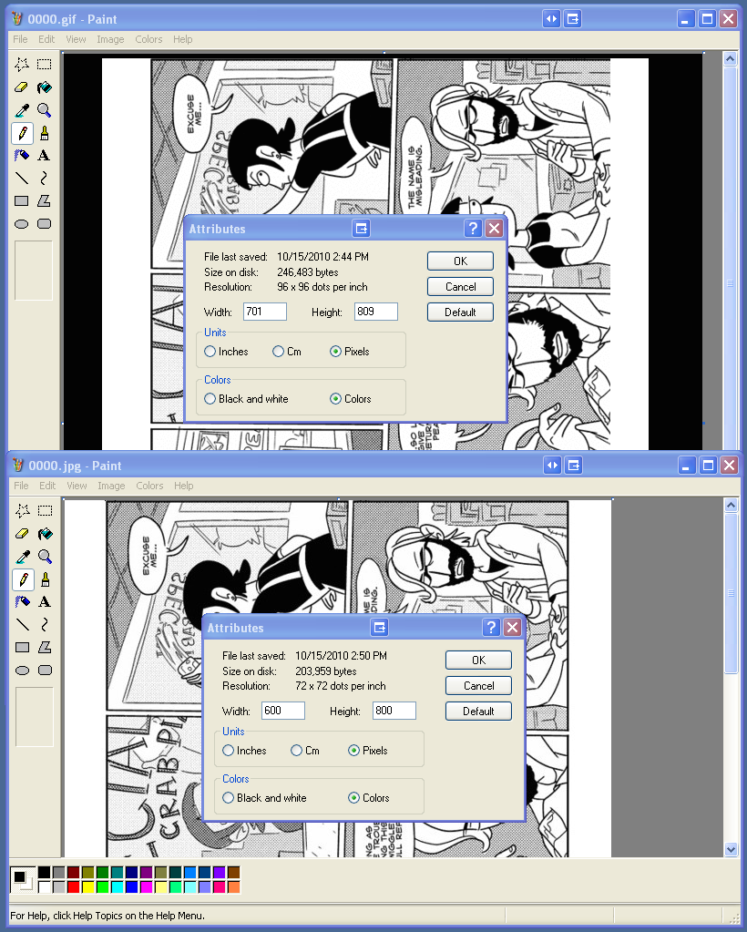Click scroll-up arrow in 0000.gif window
The image size is (747, 932).
730,58
